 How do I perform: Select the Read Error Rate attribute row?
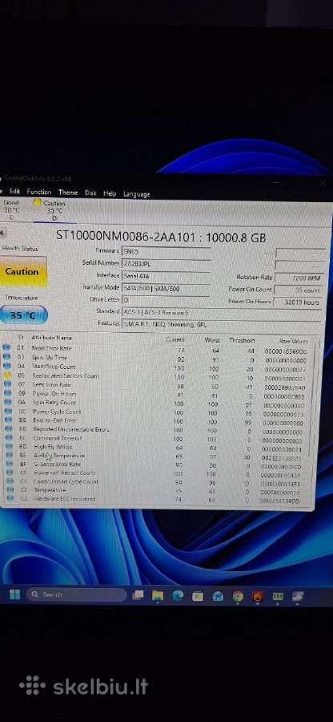pos(156,350)
